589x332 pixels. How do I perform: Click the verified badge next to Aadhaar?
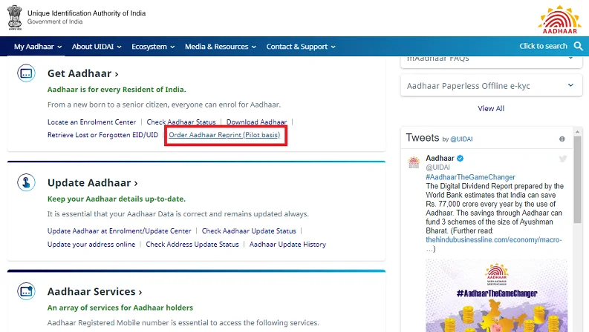(x=461, y=158)
